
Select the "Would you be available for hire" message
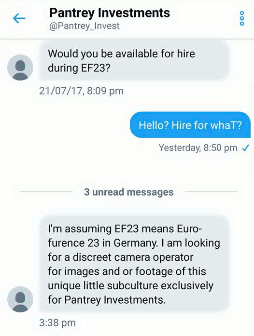pyautogui.click(x=134, y=61)
